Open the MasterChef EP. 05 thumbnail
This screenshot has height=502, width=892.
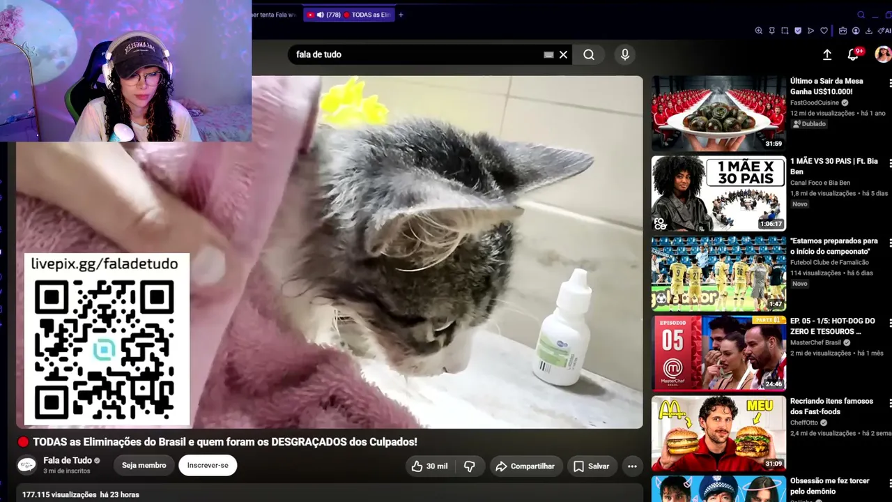pos(718,353)
